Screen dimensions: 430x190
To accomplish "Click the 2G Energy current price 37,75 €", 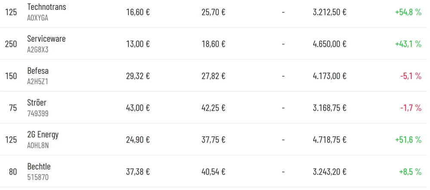I will click(x=213, y=140).
